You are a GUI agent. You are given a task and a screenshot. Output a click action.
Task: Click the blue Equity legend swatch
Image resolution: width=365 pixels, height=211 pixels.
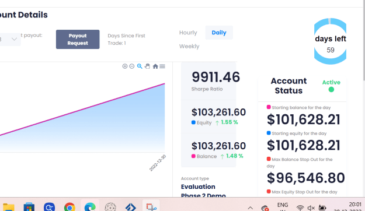(x=193, y=122)
